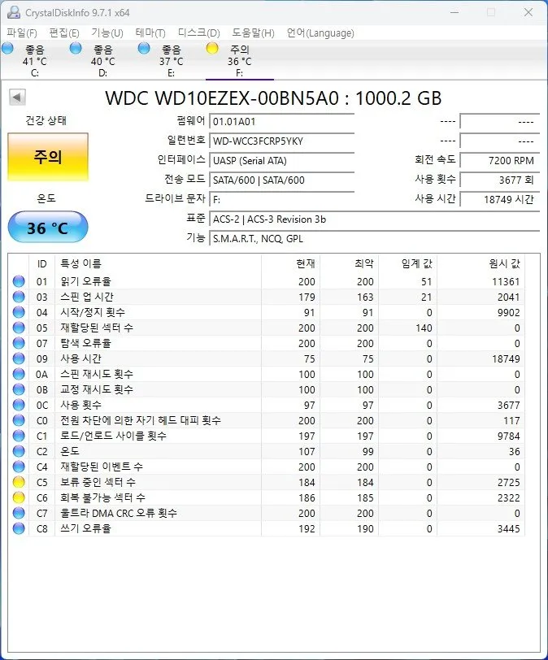Select the C: drive tab at 41 °C
The width and height of the screenshot is (548, 660).
(x=34, y=61)
